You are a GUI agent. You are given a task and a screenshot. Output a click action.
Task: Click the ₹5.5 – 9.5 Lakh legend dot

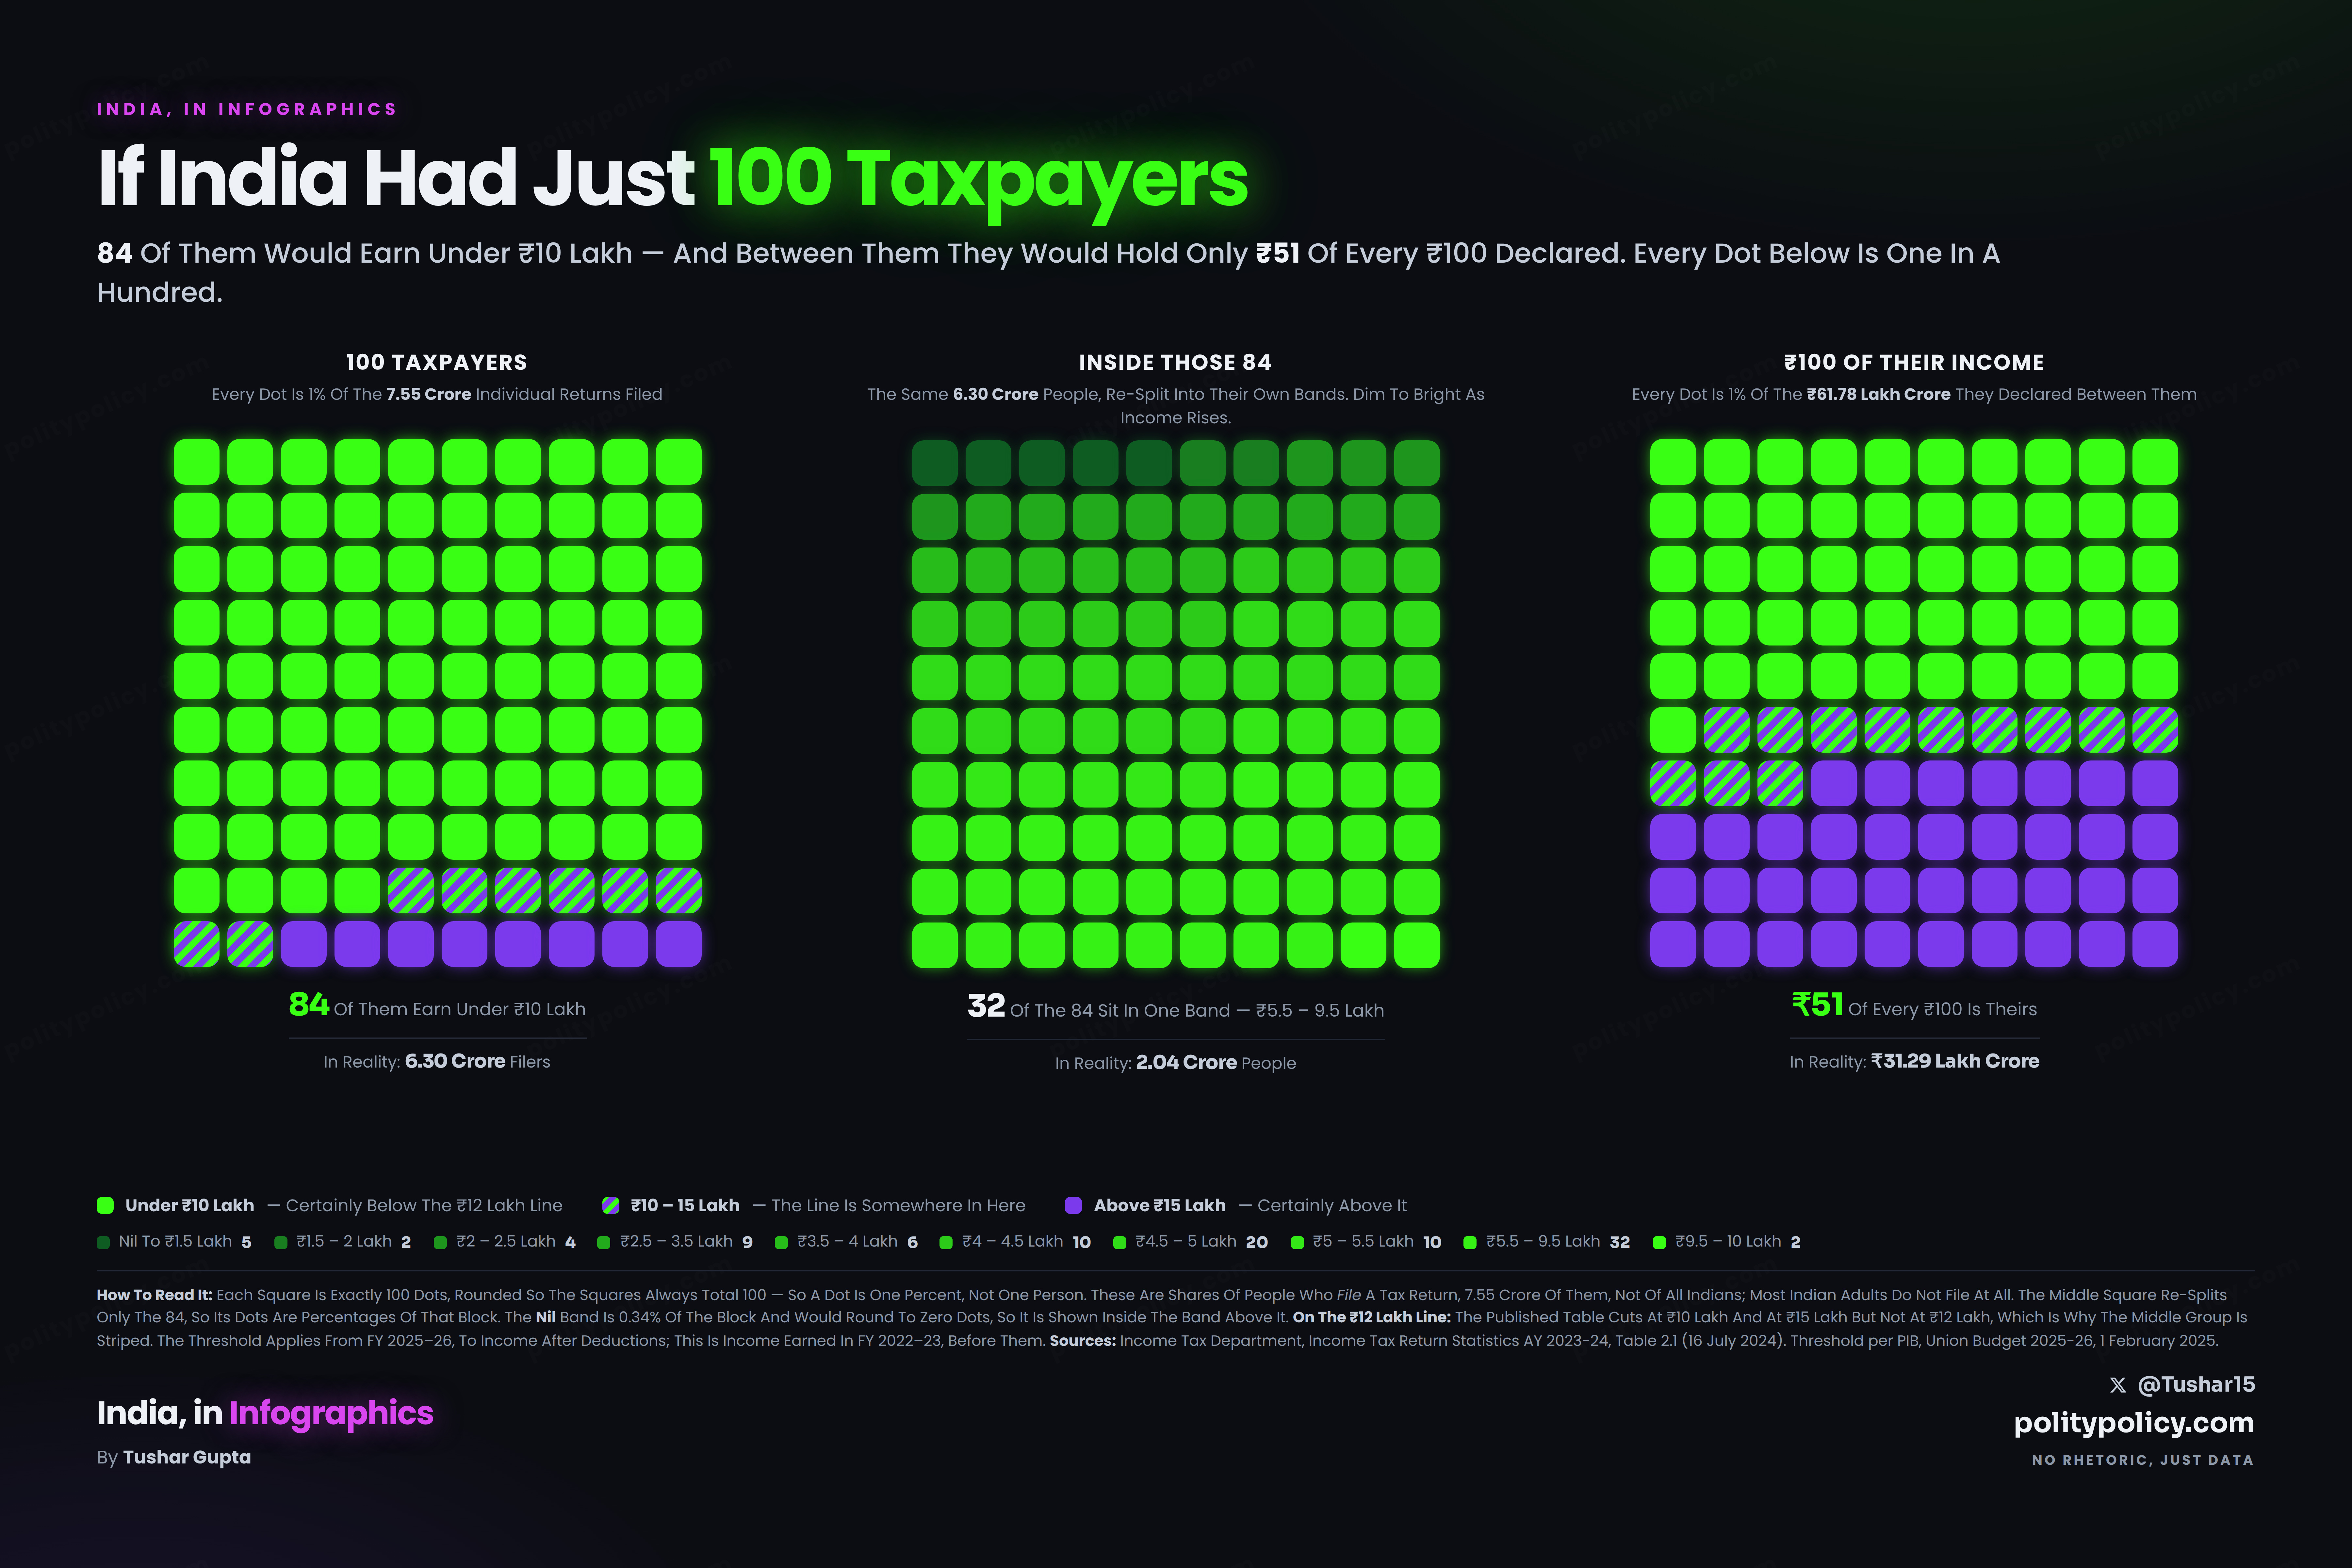pyautogui.click(x=1470, y=1242)
